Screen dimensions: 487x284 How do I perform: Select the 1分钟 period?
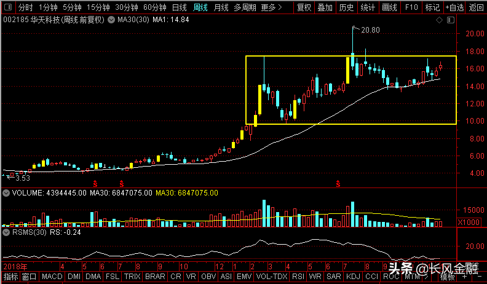click(x=48, y=7)
